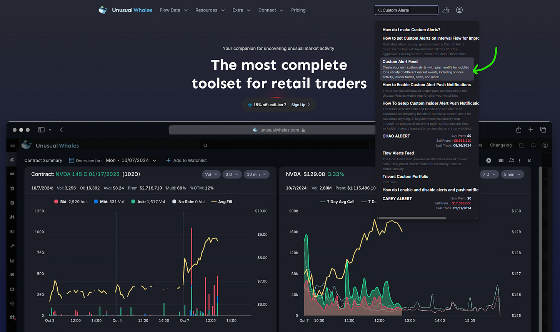Open the hammer tools icon in sidebar
This screenshot has height=332, width=560.
tap(12, 246)
